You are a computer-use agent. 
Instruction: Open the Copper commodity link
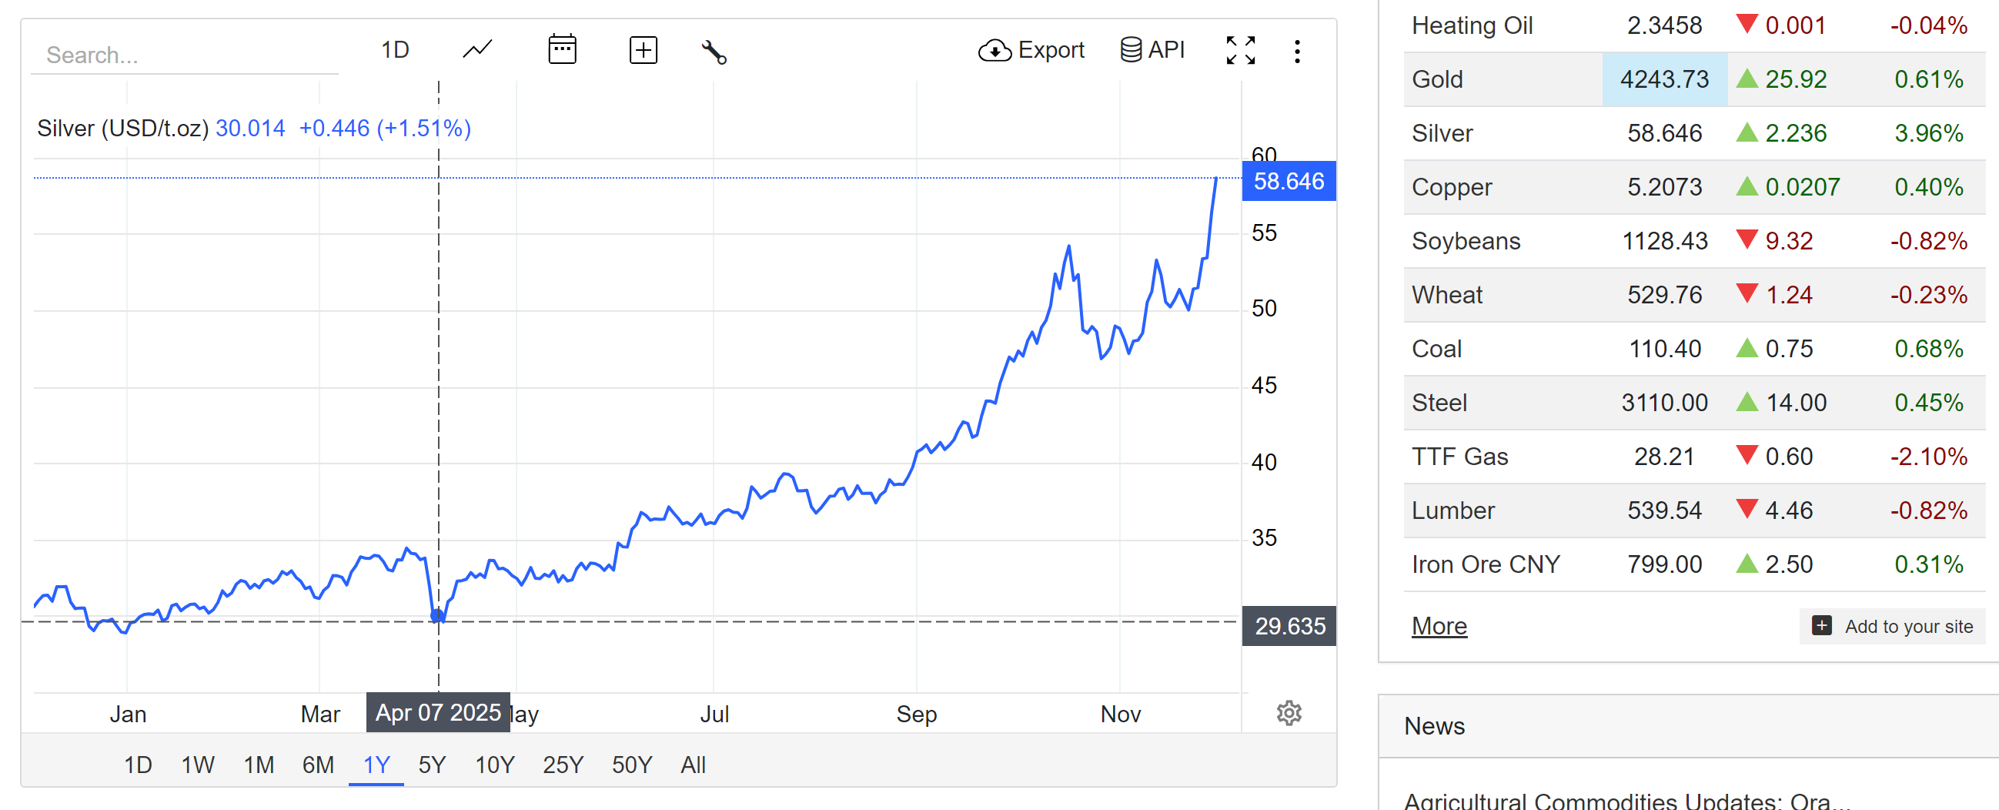[x=1451, y=187]
